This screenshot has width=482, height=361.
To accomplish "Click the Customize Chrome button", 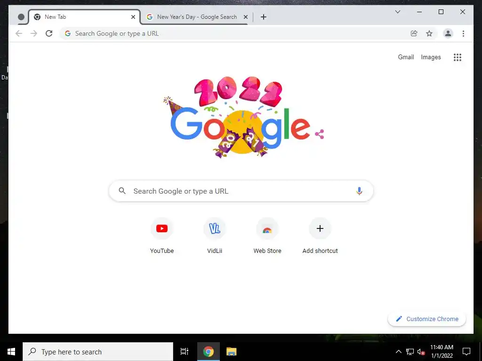I will (427, 319).
